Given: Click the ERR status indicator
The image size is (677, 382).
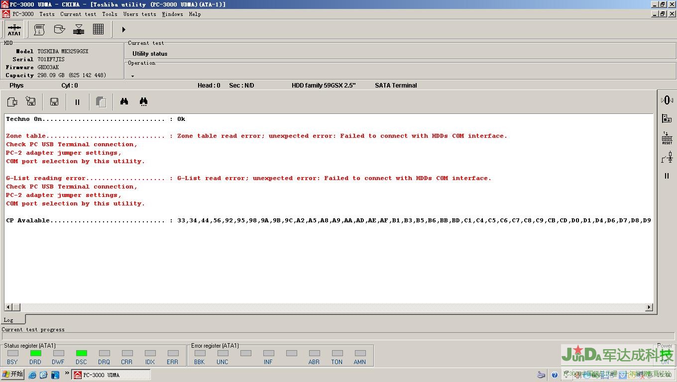Looking at the screenshot, I should (x=173, y=353).
